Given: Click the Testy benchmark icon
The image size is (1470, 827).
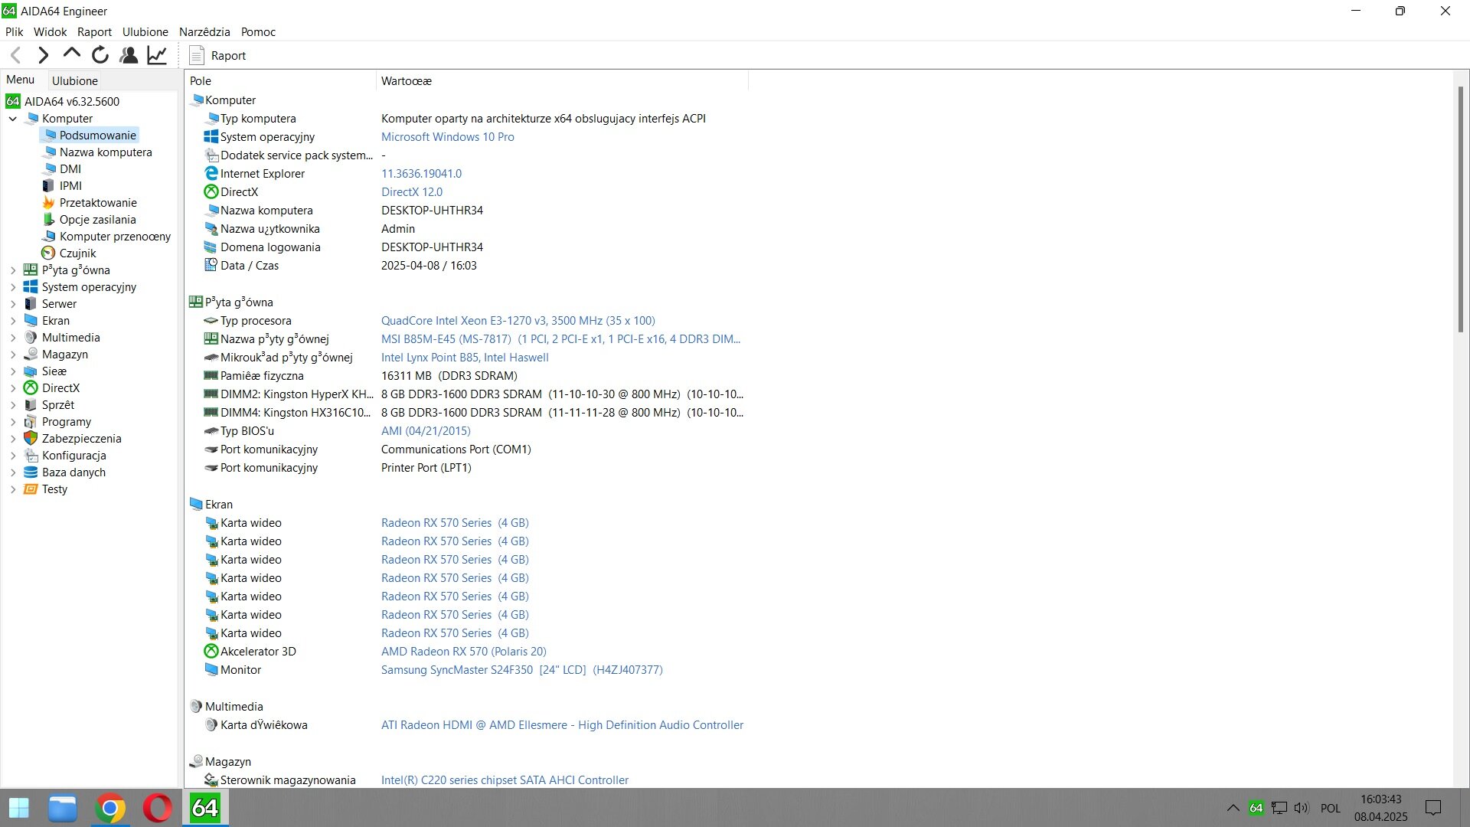Looking at the screenshot, I should point(31,489).
